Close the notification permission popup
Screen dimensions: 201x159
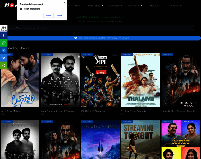pyautogui.click(x=65, y=3)
